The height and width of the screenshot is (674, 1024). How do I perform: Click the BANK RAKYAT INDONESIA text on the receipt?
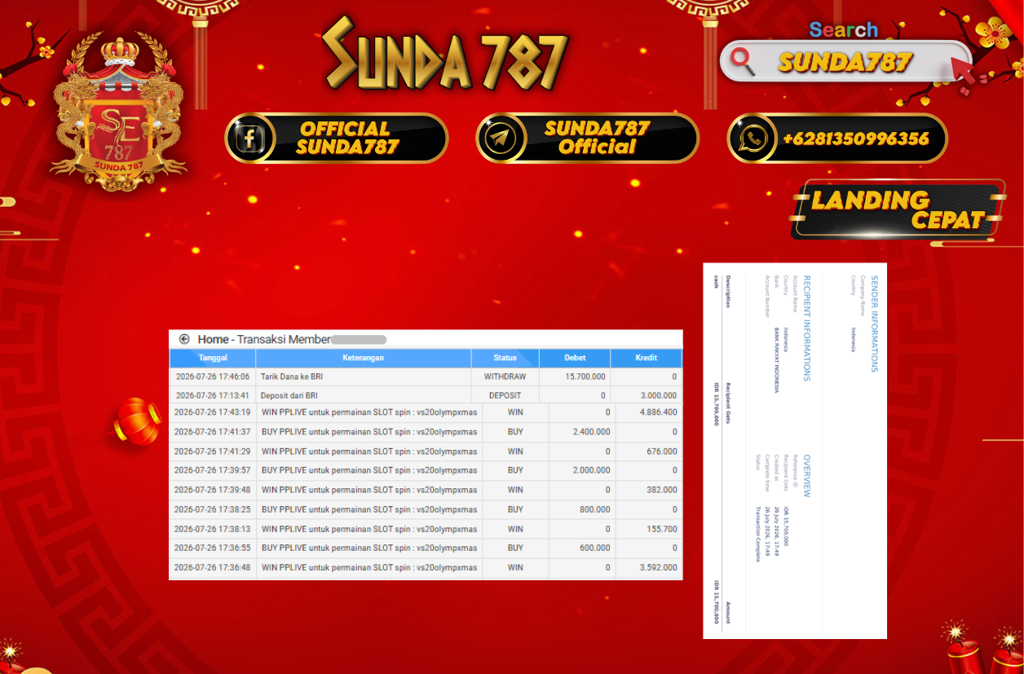776,360
